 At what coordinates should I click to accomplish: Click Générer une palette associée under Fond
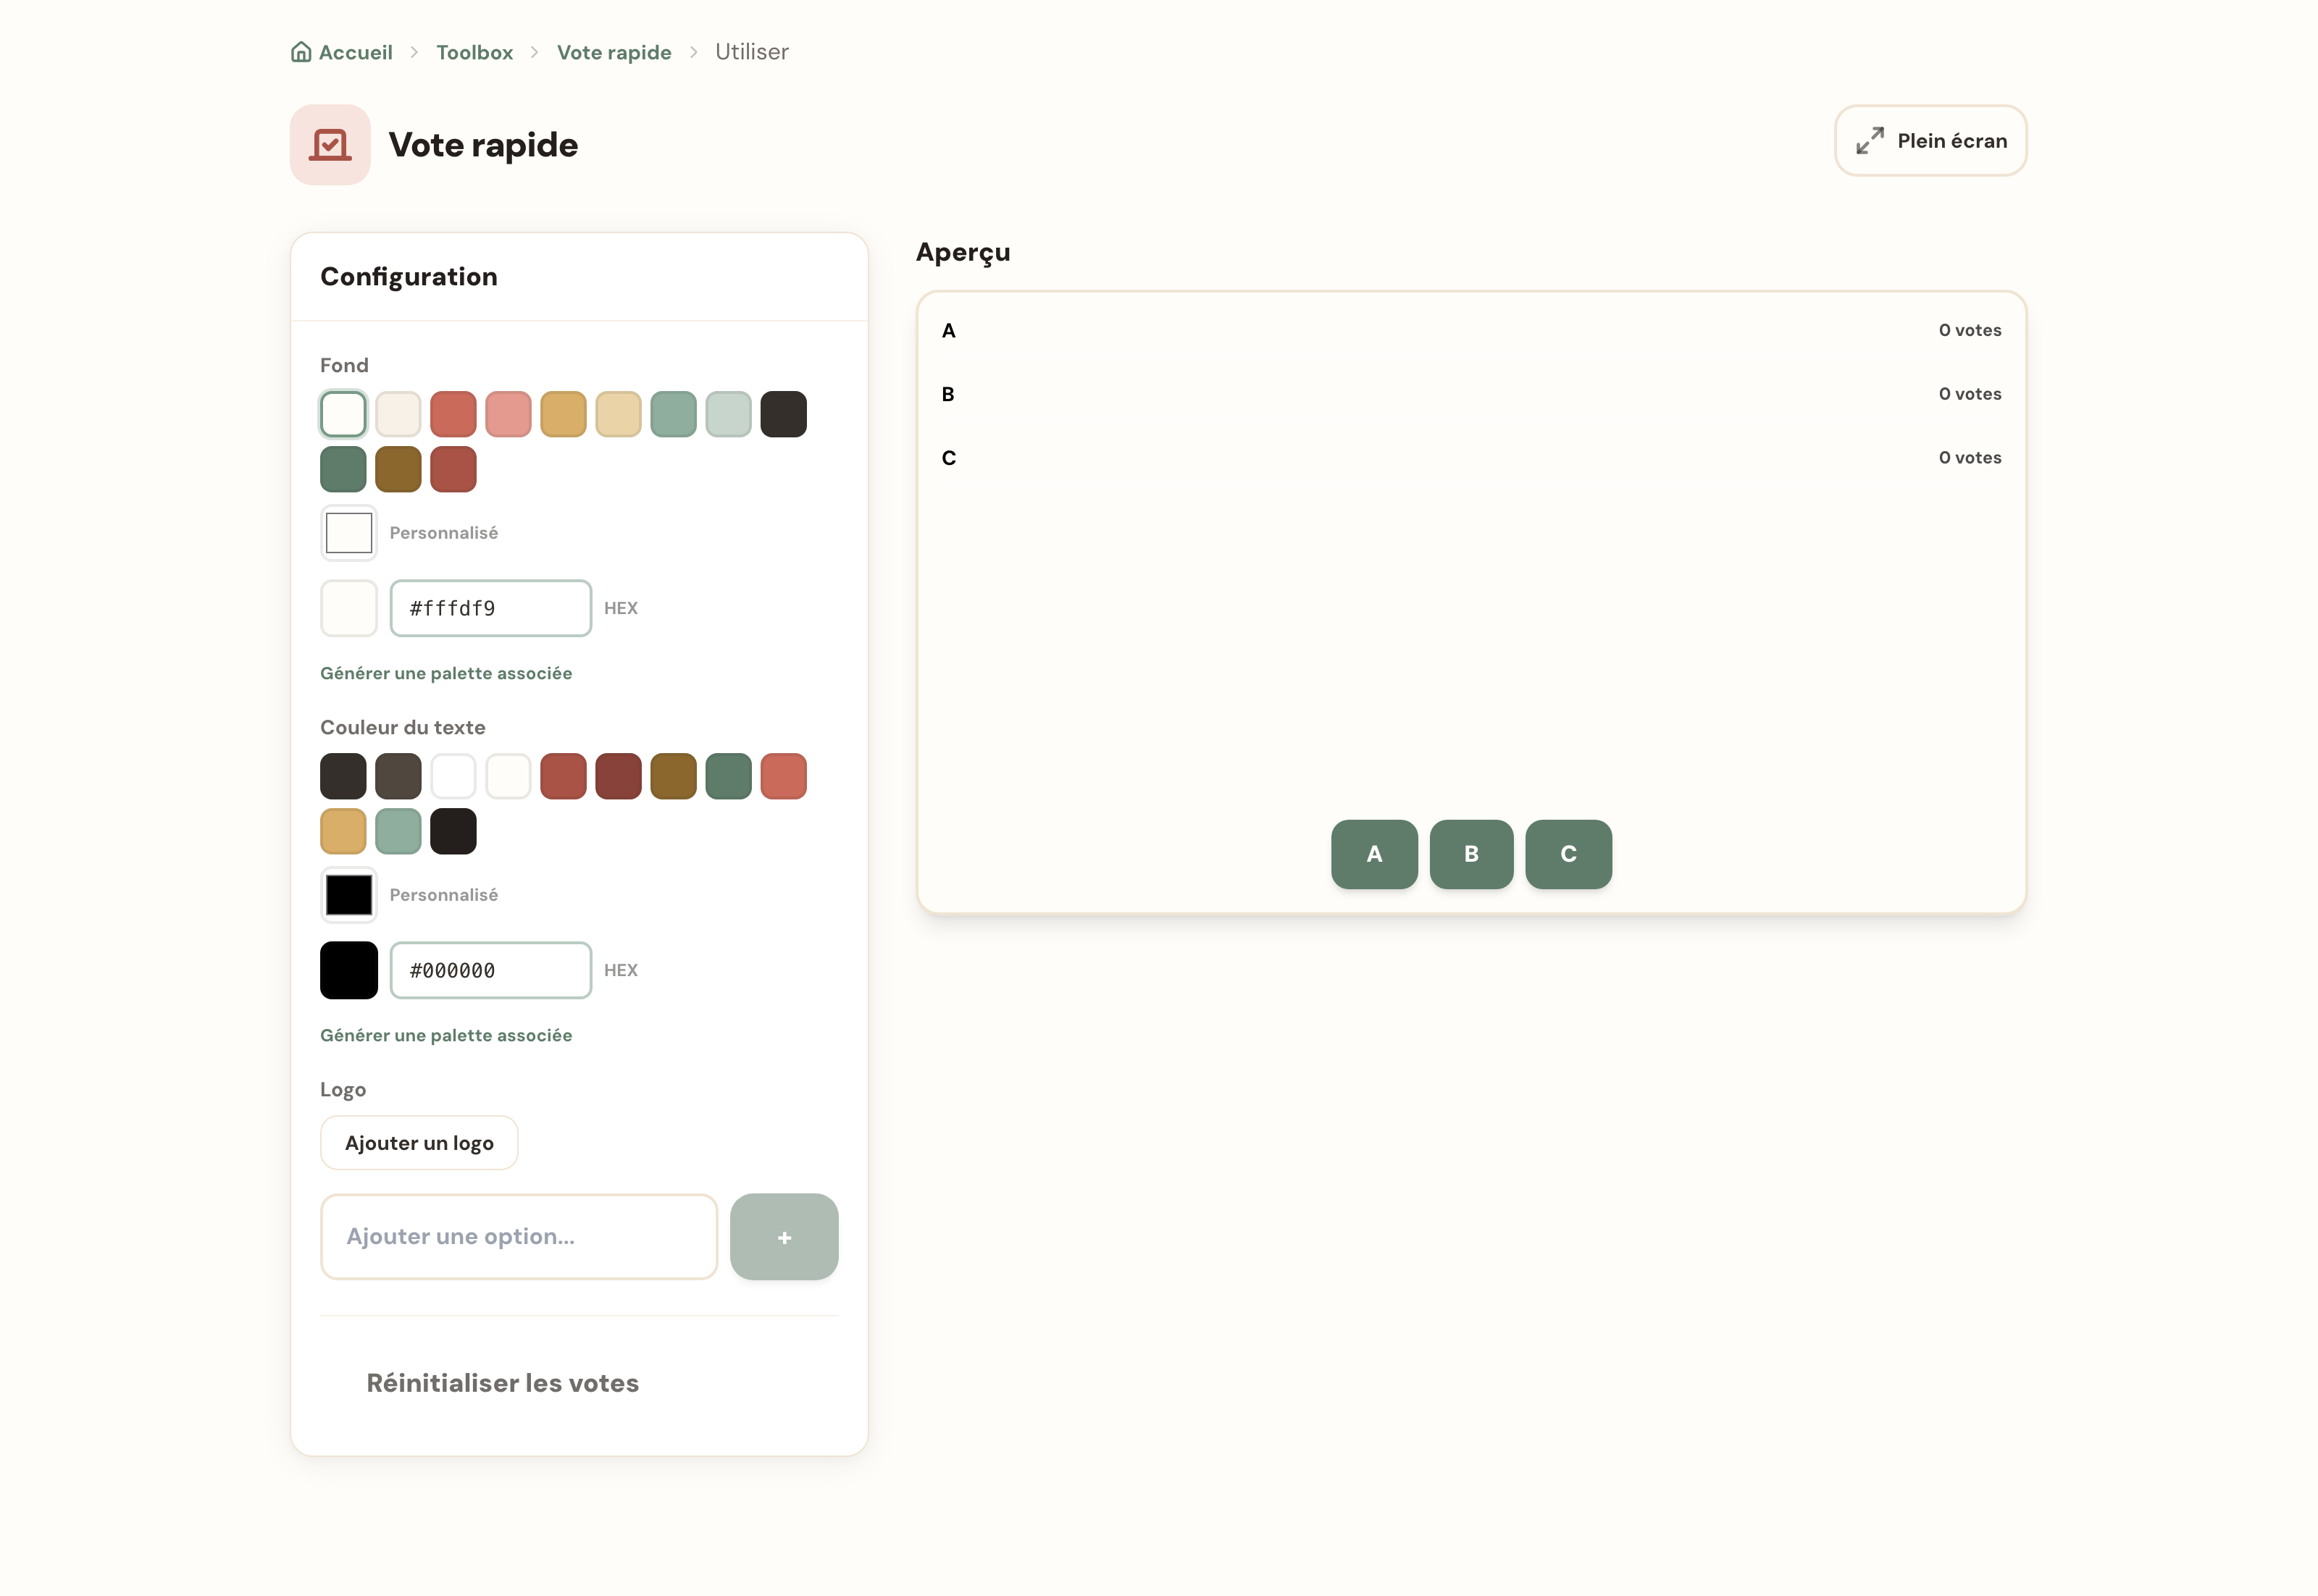click(446, 673)
